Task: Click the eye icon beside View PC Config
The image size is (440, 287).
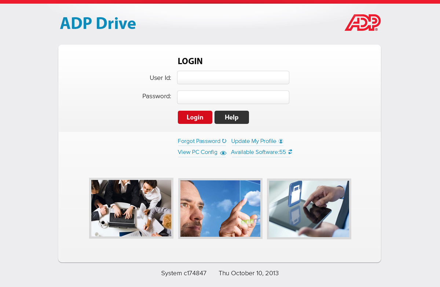Action: coord(223,153)
